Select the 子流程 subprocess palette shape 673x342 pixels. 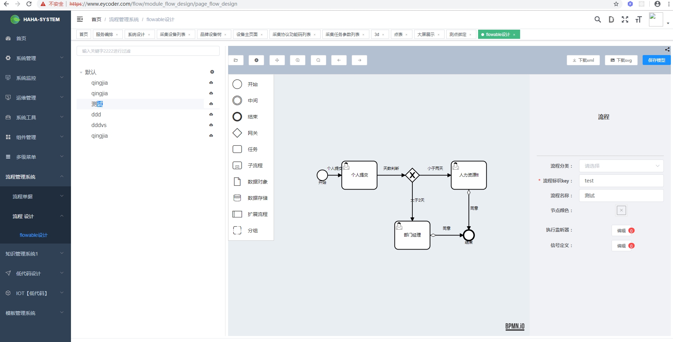(237, 166)
